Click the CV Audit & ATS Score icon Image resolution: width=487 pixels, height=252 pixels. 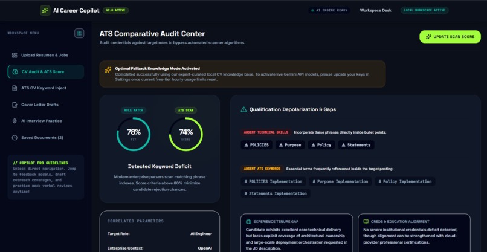(x=15, y=72)
